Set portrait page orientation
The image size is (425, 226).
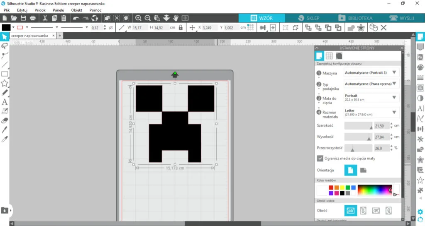point(350,170)
